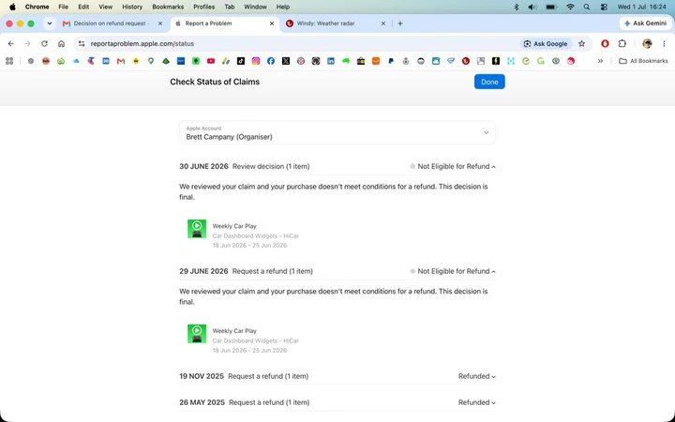Go to home page via house icon
Viewport: 675px width, 422px height.
[x=61, y=43]
